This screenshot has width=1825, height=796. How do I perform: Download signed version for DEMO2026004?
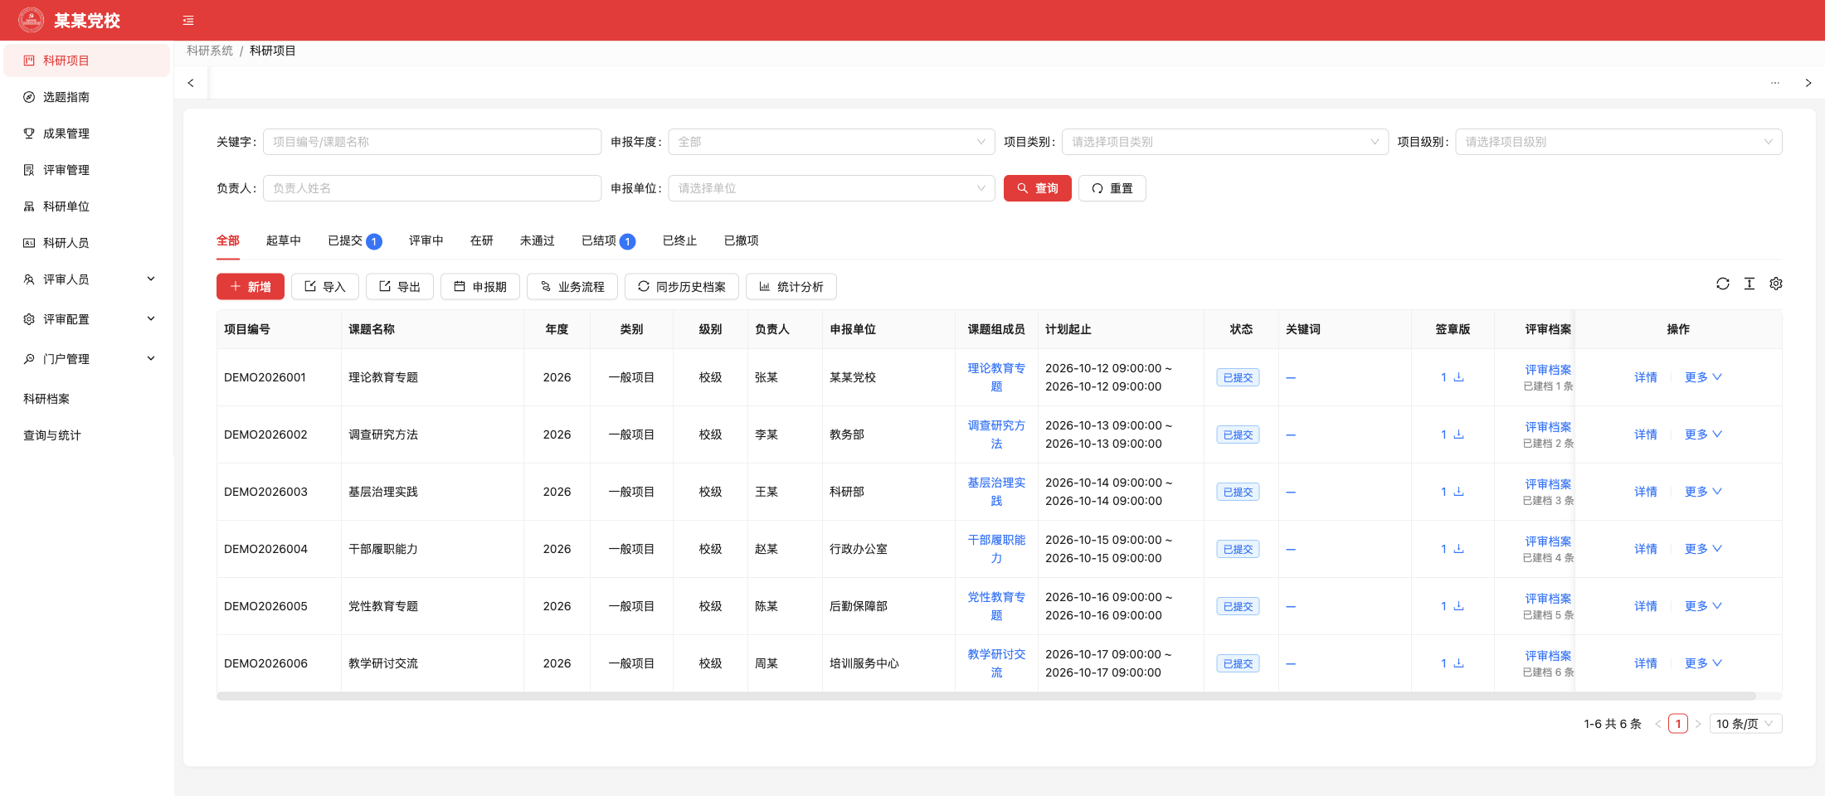1458,549
